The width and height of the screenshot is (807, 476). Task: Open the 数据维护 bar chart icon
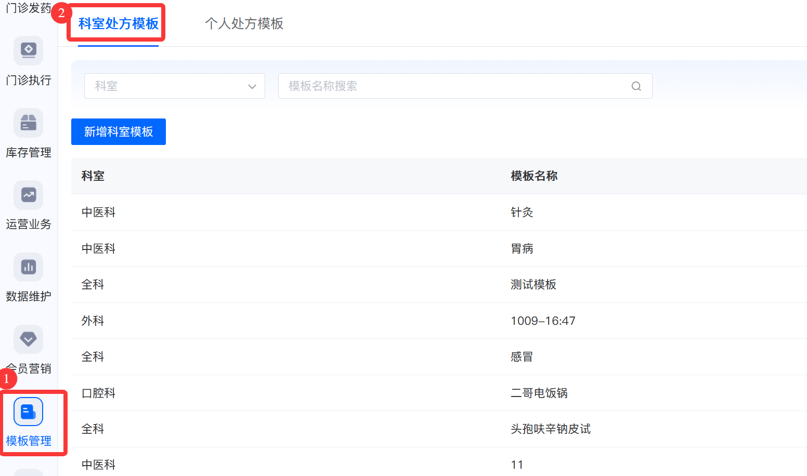pyautogui.click(x=29, y=267)
